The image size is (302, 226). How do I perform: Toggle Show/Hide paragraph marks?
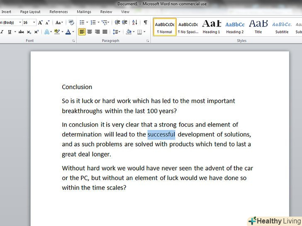click(x=145, y=23)
